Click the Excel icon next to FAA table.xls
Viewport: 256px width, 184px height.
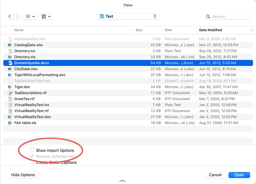click(x=10, y=123)
